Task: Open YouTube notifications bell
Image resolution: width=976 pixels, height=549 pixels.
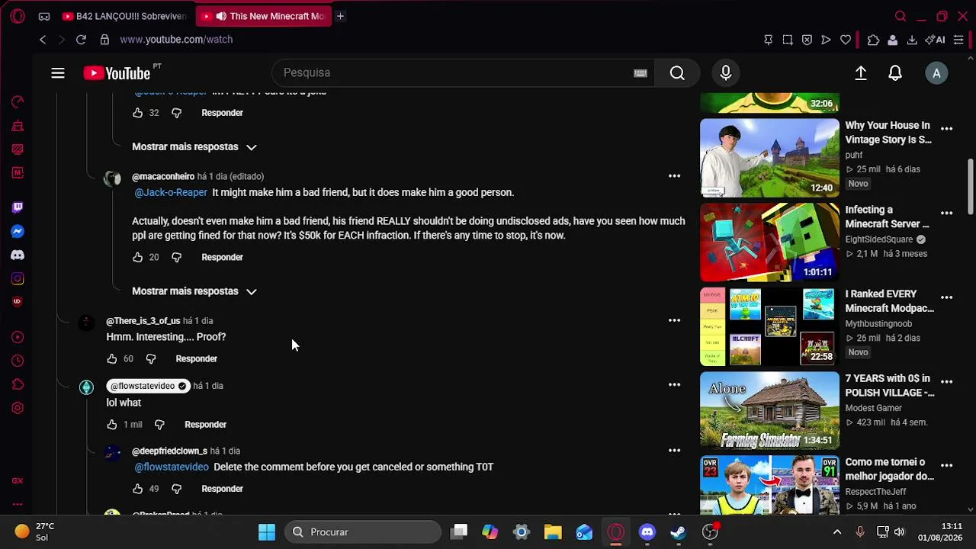Action: (895, 73)
